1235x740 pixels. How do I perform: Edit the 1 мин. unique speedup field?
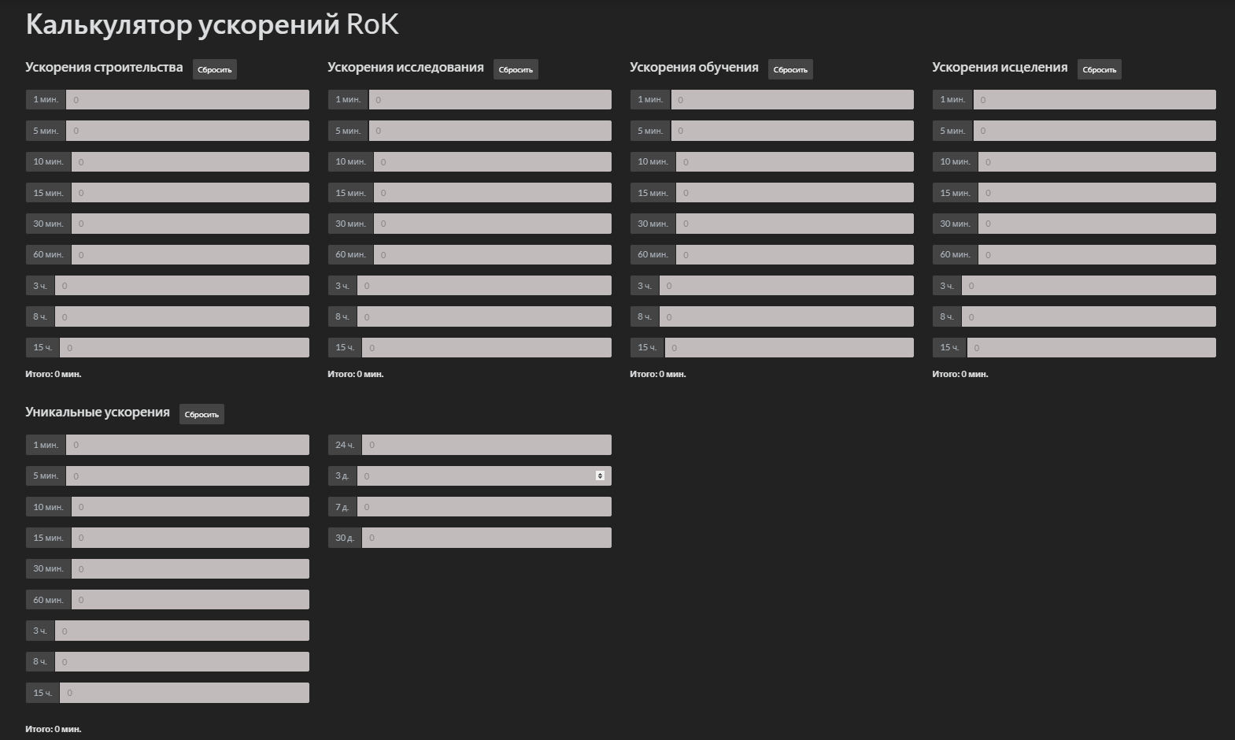tap(187, 445)
